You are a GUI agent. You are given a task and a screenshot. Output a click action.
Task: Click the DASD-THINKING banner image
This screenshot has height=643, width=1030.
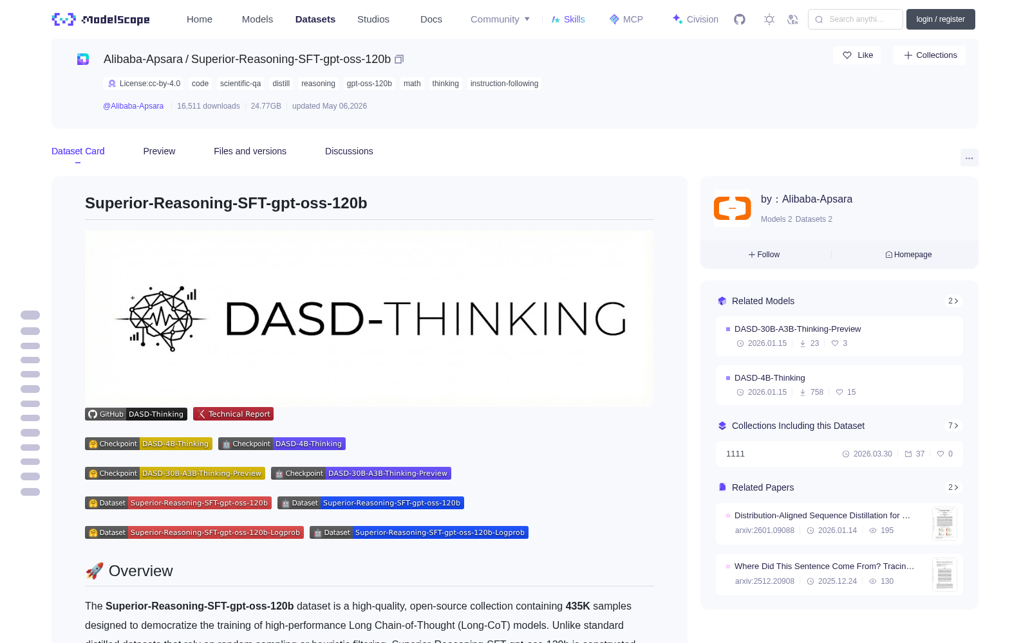click(370, 319)
